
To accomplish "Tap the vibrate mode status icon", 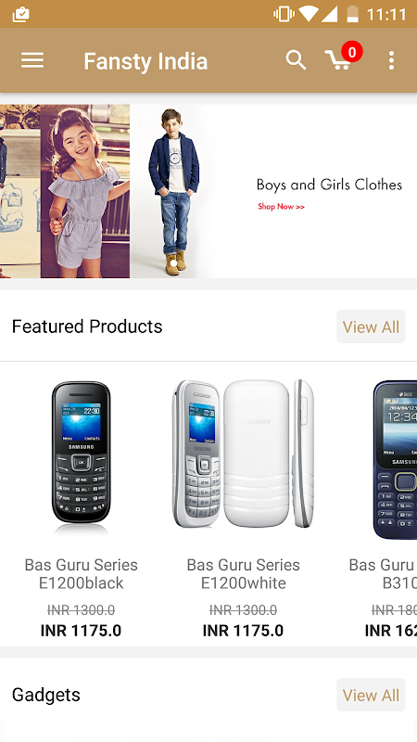I will (x=284, y=14).
